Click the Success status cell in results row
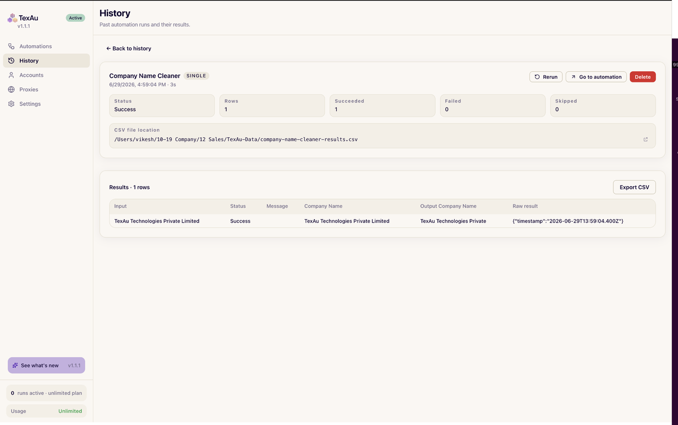678x425 pixels. pyautogui.click(x=240, y=221)
